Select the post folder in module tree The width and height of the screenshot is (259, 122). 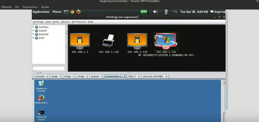pos(41,38)
